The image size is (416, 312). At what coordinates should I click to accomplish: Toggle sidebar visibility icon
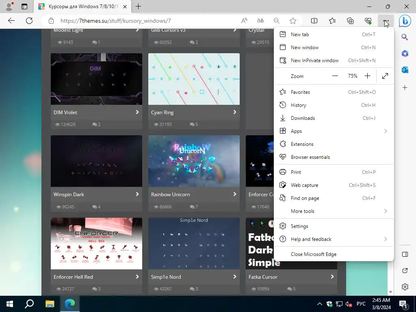[x=405, y=254]
